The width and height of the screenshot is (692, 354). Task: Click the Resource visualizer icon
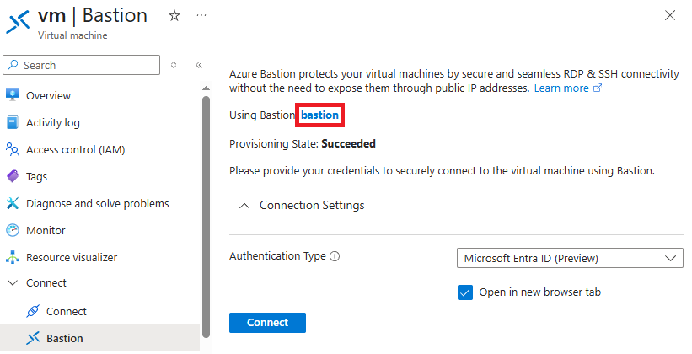point(13,257)
